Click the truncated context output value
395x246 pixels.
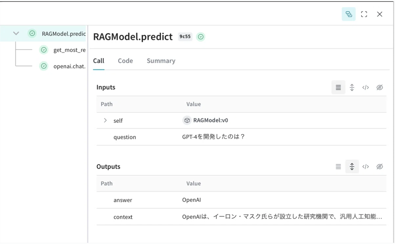pyautogui.click(x=280, y=217)
